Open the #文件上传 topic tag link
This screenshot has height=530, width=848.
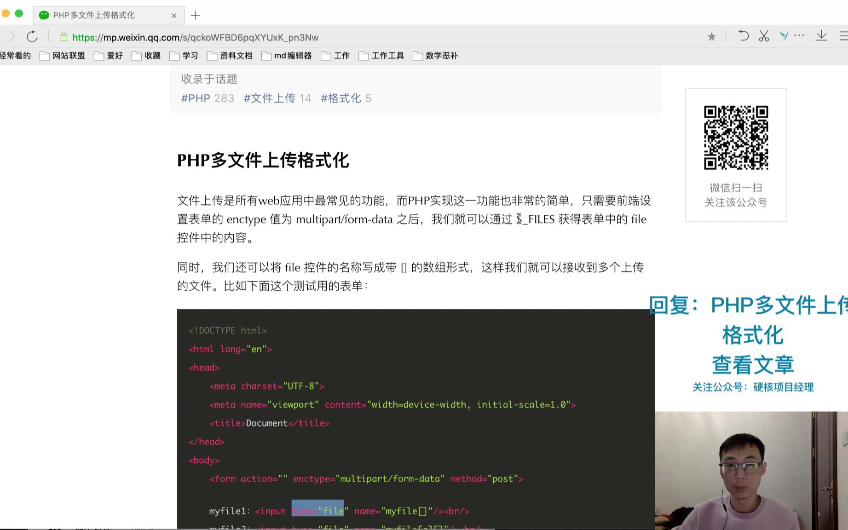coord(270,98)
